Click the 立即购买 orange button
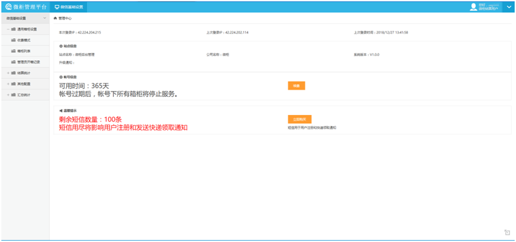 point(300,119)
